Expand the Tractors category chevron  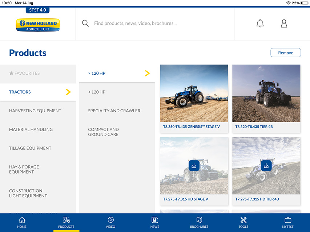click(68, 92)
